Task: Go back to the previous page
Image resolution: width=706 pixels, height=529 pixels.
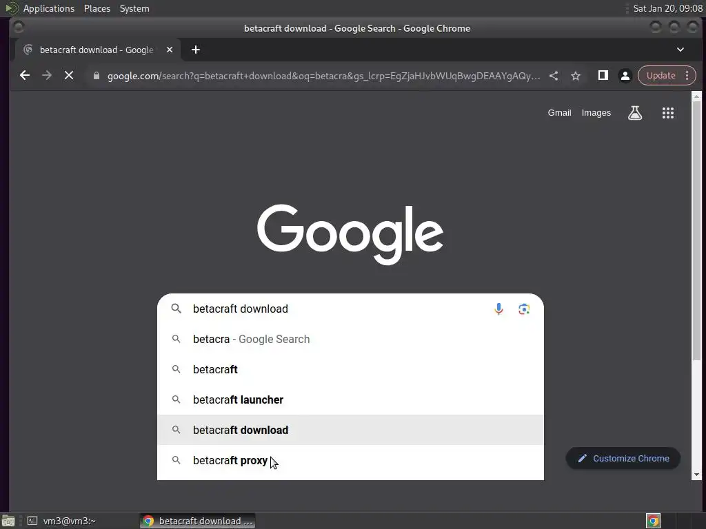Action: [25, 76]
